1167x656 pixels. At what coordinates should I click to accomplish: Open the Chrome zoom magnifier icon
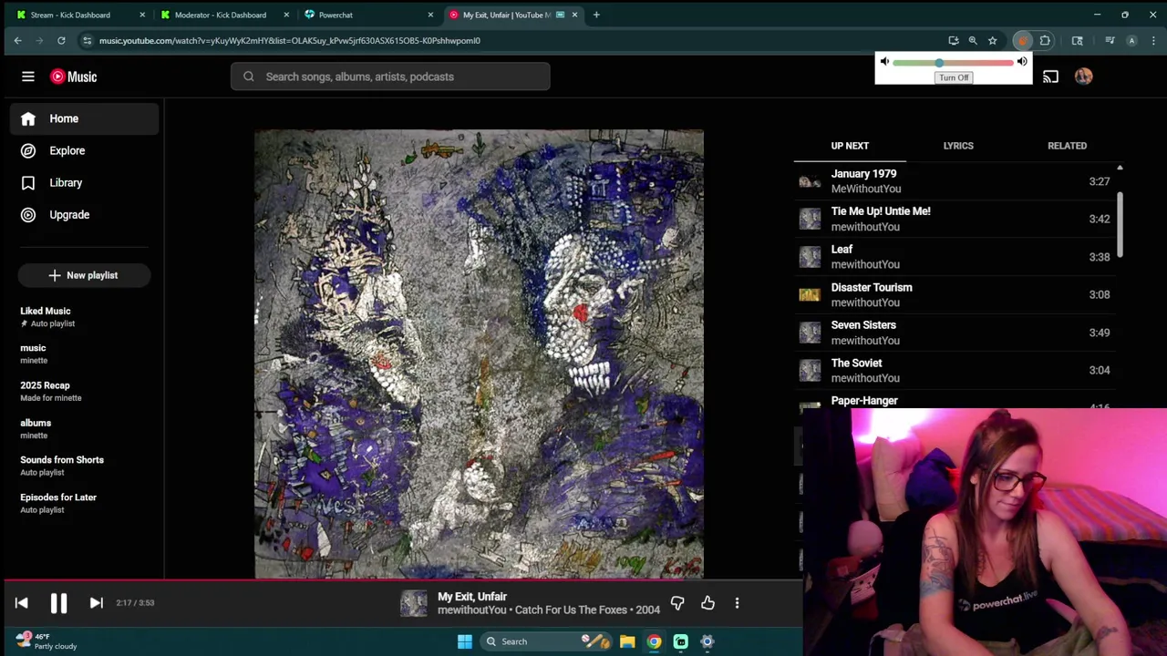[973, 40]
